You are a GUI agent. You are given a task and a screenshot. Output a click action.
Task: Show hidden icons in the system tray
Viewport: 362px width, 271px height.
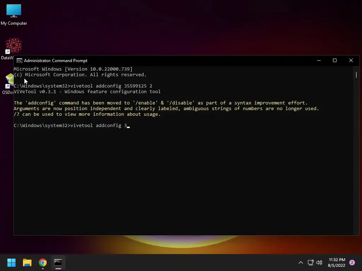point(301,263)
